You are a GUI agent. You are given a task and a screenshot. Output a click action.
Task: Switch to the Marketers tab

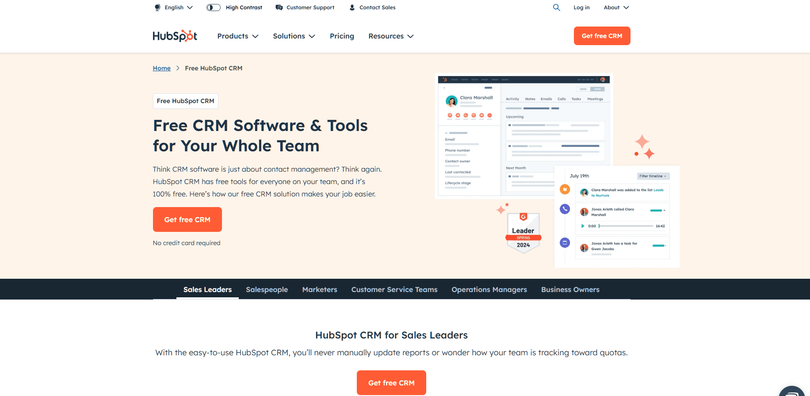(x=320, y=289)
